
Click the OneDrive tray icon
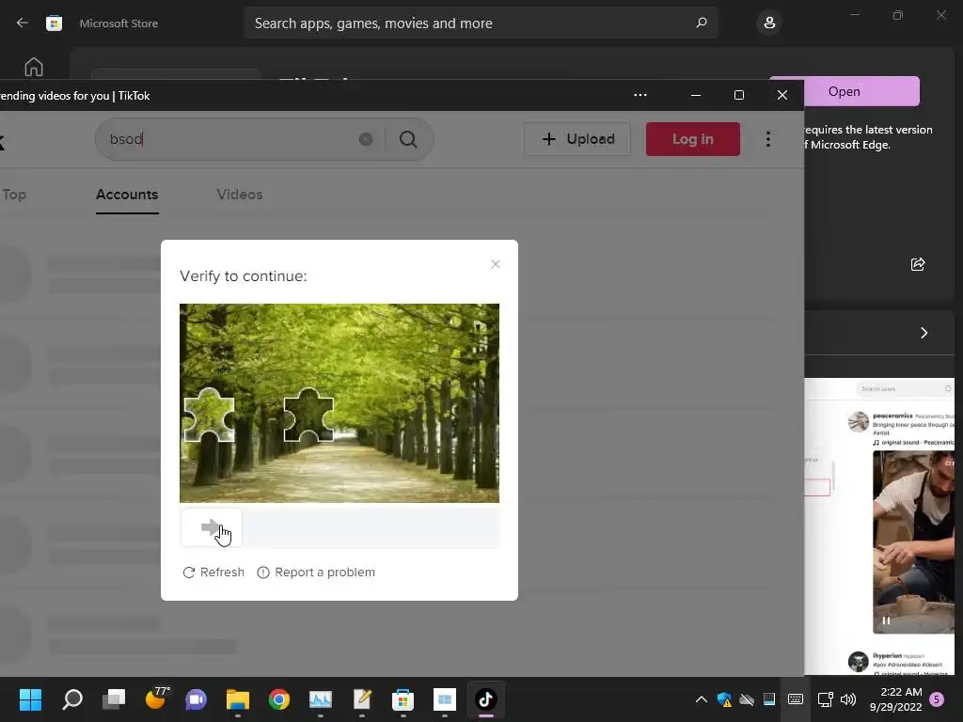tap(746, 699)
